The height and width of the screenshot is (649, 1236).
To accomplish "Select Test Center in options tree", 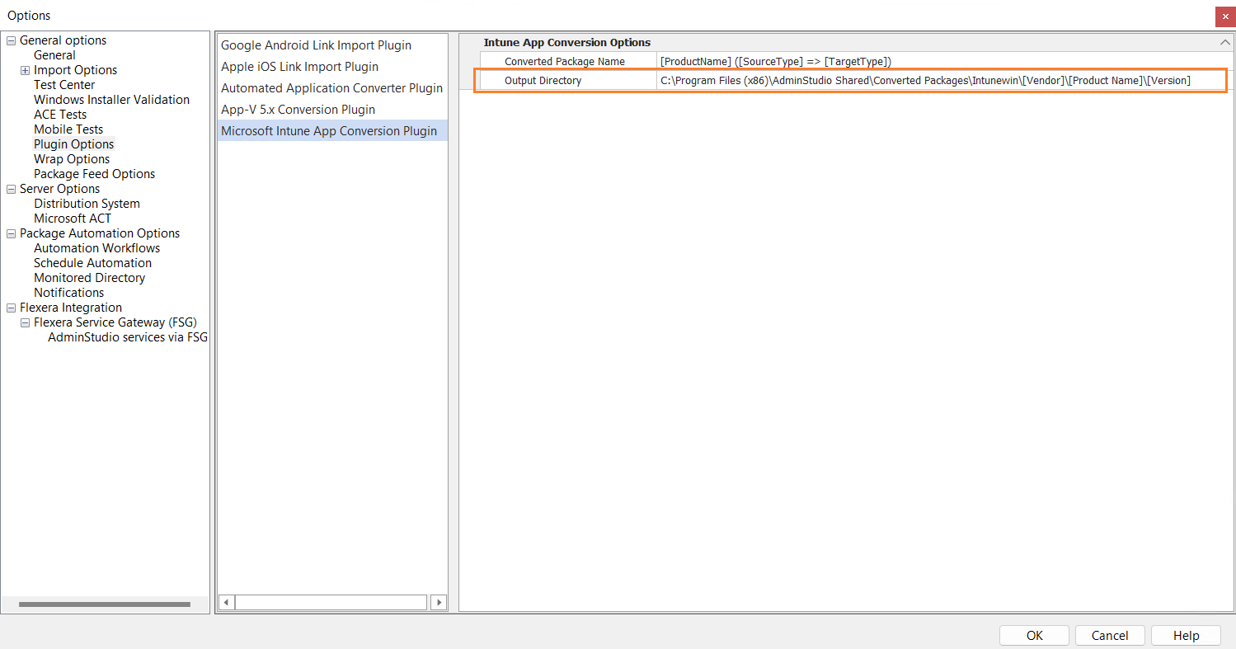I will click(x=64, y=85).
